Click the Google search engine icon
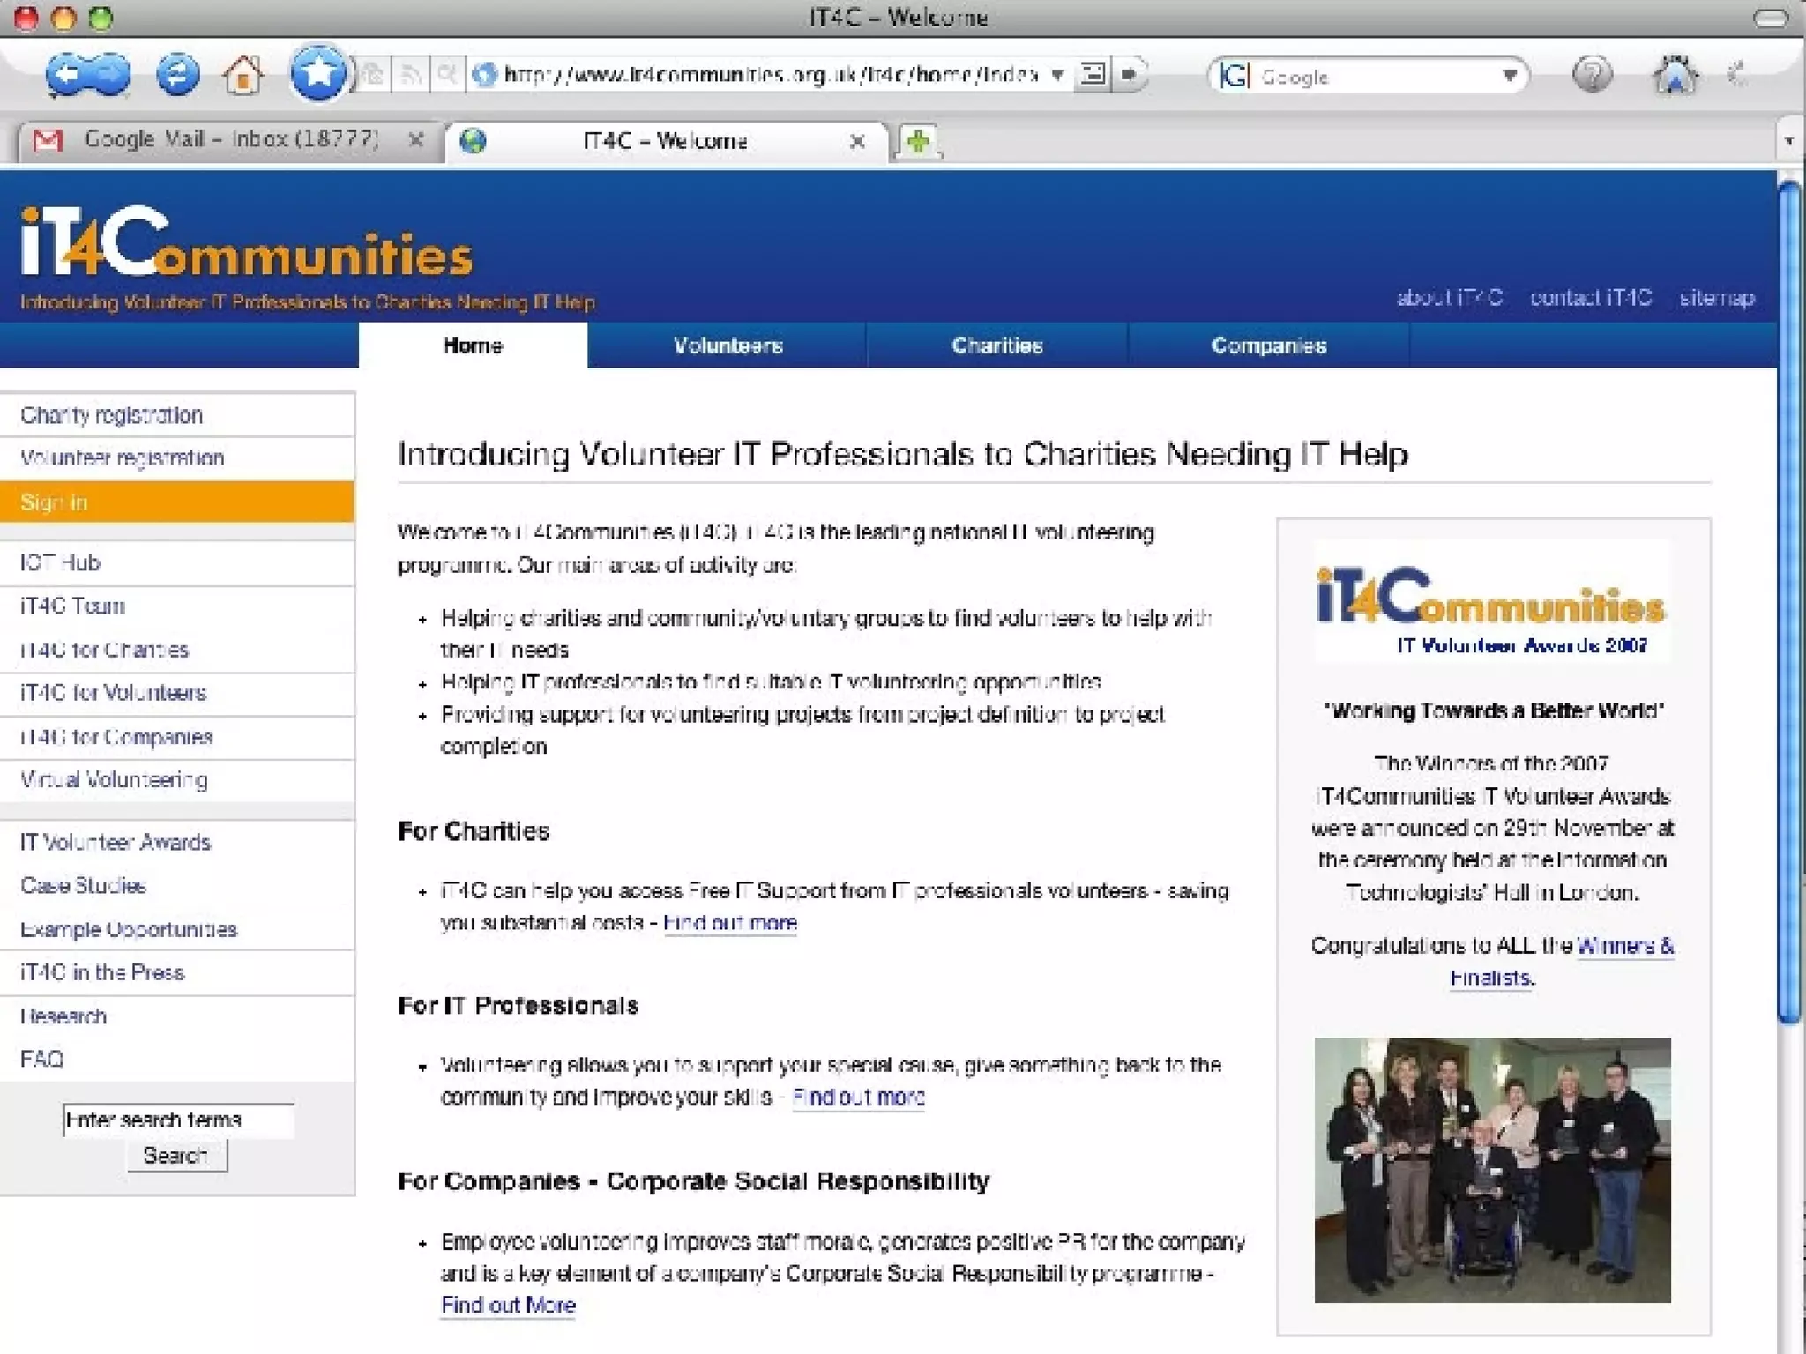Screen dimensions: 1806x1354 tap(1234, 76)
